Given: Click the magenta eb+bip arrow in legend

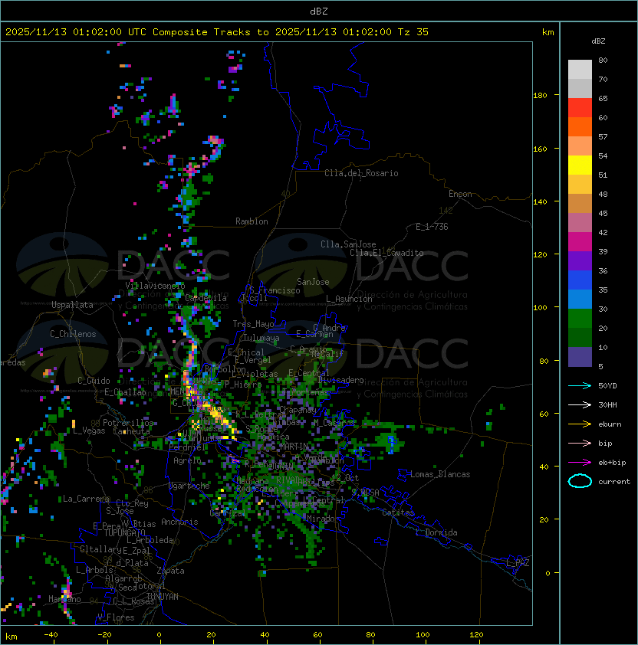Looking at the screenshot, I should coord(580,463).
